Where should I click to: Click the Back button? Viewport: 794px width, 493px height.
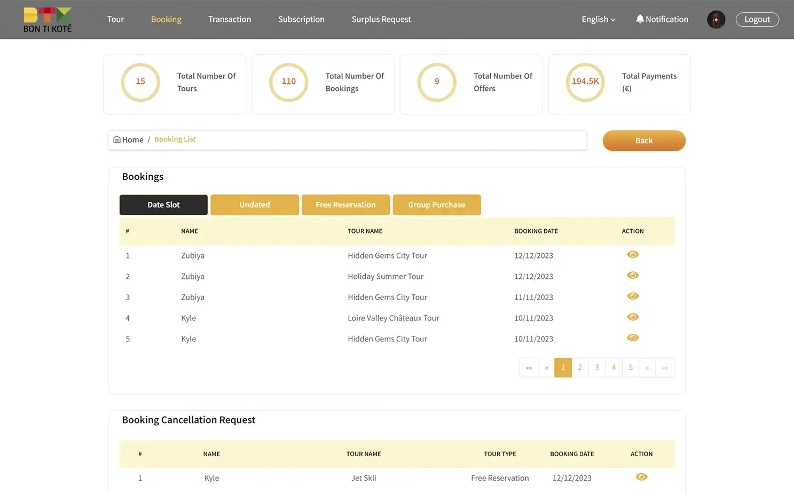(x=644, y=140)
